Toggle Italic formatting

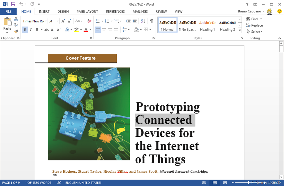31,30
